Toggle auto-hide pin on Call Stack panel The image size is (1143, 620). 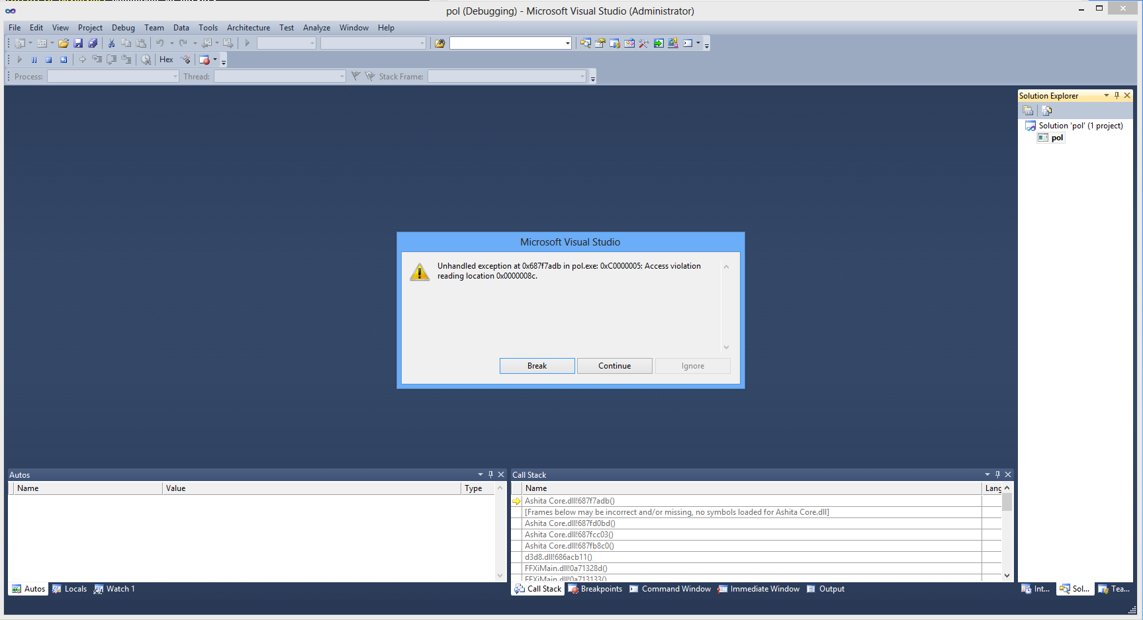click(x=997, y=474)
